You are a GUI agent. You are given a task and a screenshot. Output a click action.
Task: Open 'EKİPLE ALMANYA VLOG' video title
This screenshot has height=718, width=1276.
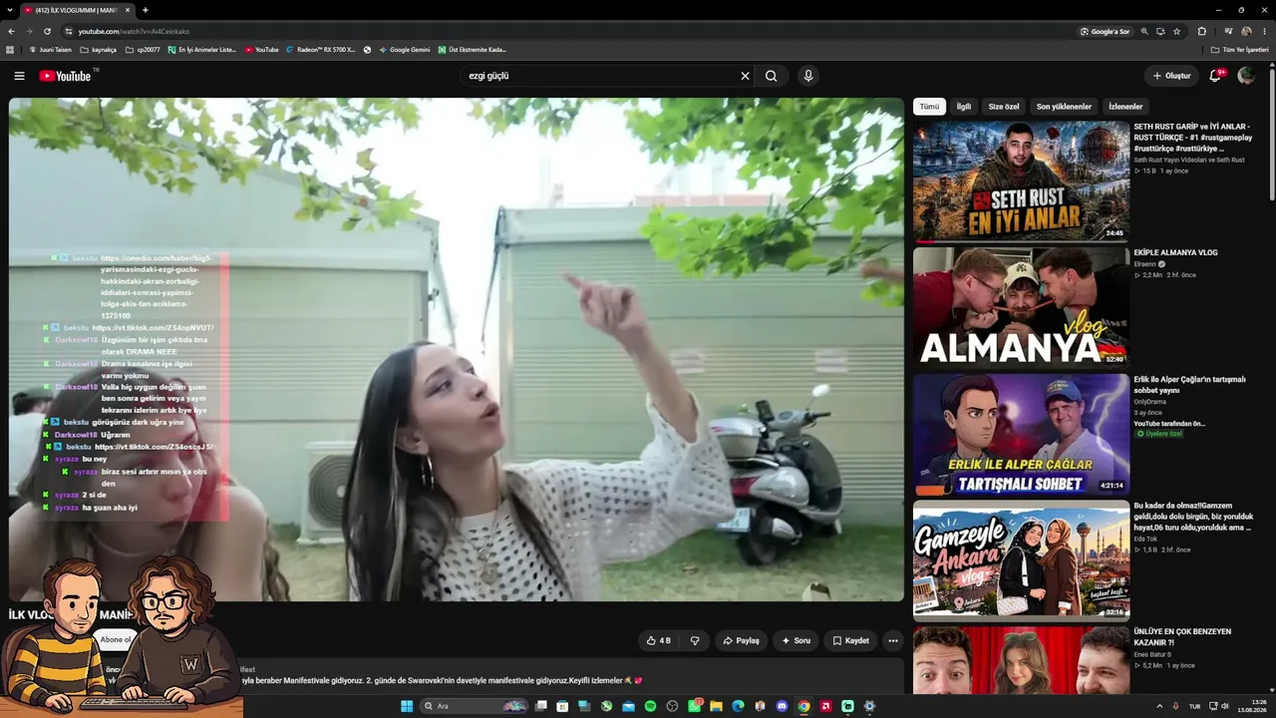1175,252
